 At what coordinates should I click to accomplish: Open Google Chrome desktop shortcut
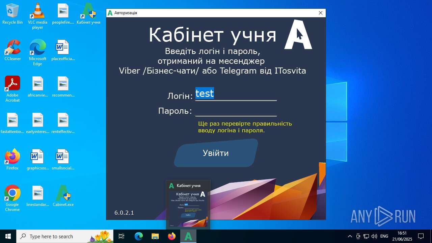12,198
